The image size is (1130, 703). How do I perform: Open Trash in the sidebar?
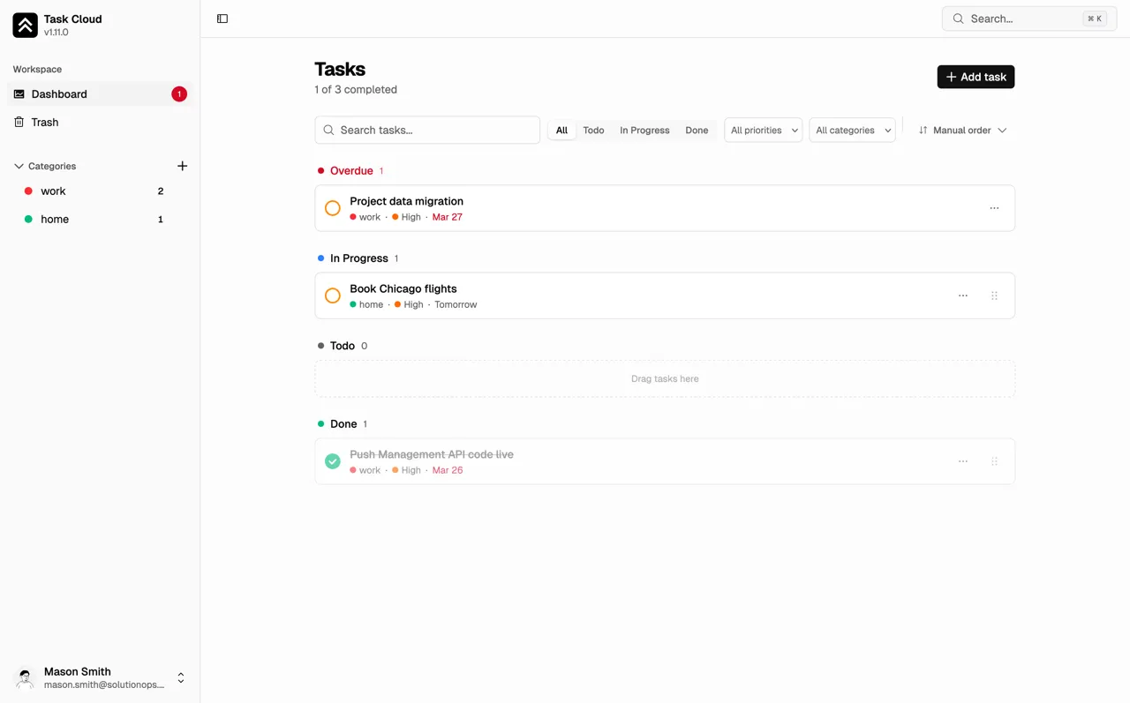click(45, 123)
